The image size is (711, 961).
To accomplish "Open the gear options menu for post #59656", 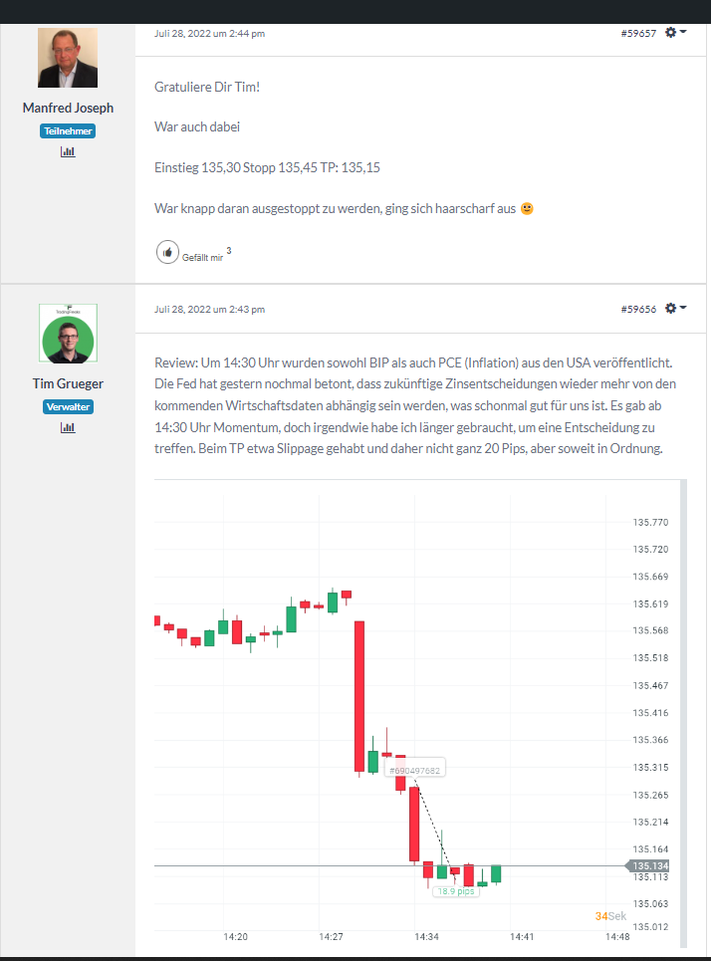I will pyautogui.click(x=675, y=309).
